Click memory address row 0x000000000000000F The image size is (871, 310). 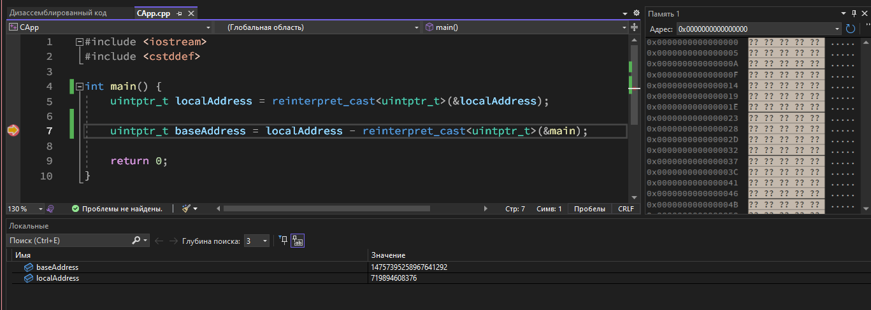pyautogui.click(x=693, y=74)
